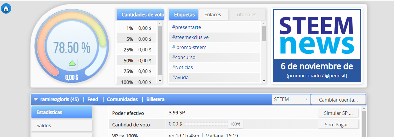Image resolution: width=394 pixels, height=137 pixels.
Task: Open the Tutoriales tab
Action: click(245, 14)
